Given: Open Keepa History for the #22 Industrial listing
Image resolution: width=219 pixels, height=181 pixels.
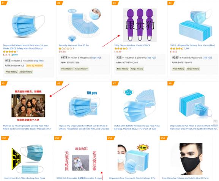Looking at the screenshot, I should (137, 69).
